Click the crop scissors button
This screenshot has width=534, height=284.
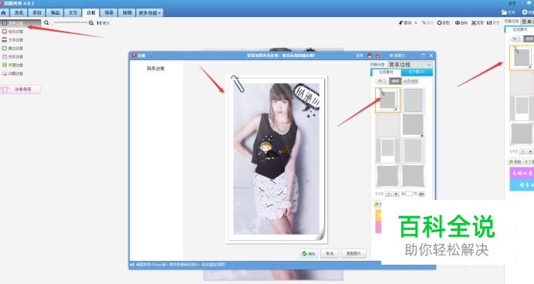pyautogui.click(x=478, y=22)
